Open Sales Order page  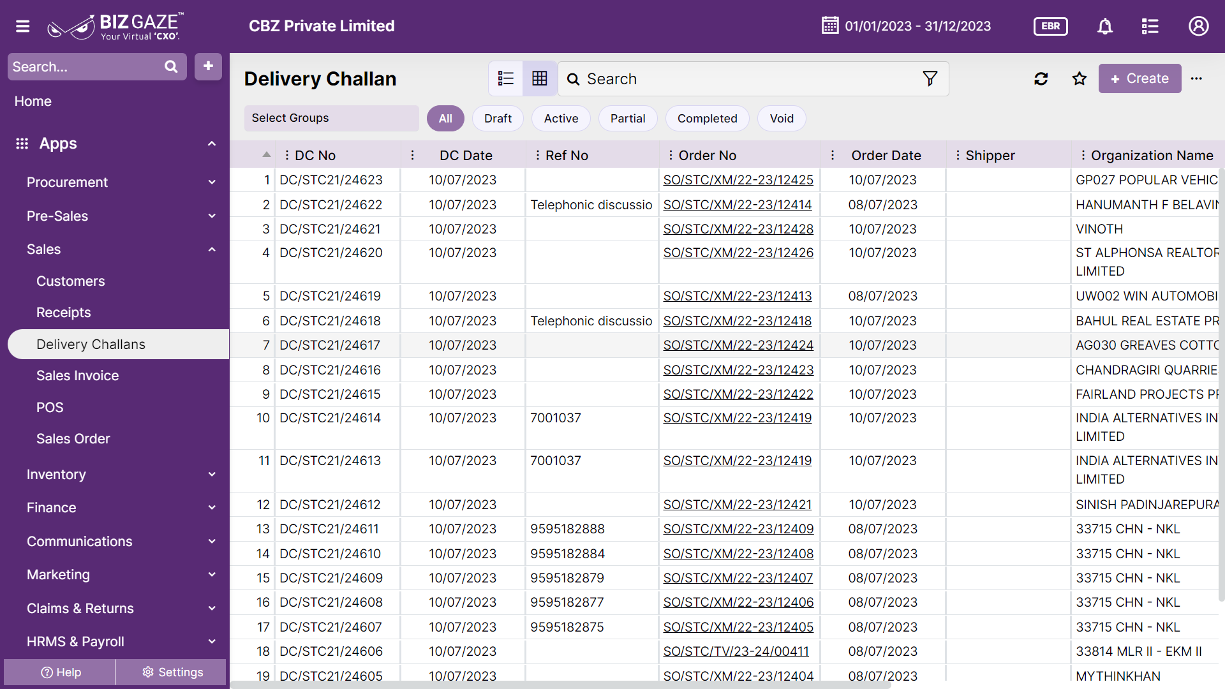[x=73, y=439]
